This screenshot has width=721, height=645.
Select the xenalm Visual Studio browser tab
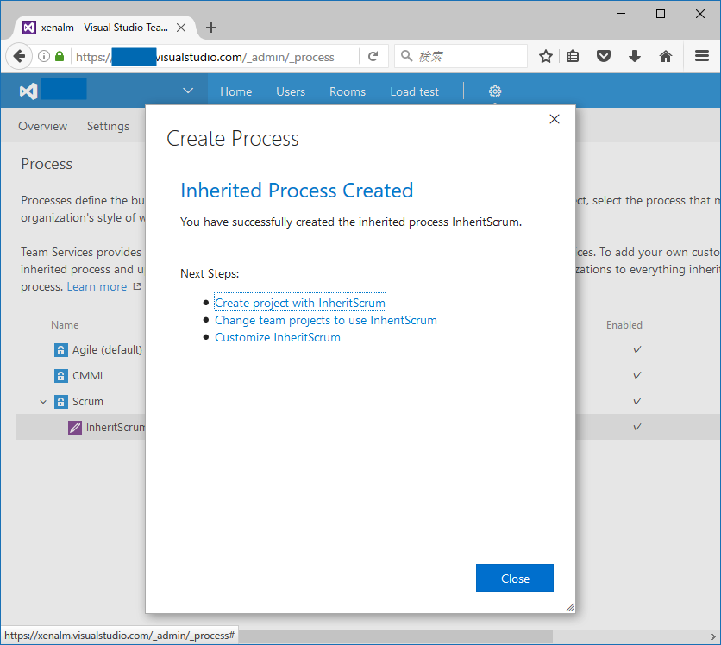click(x=103, y=28)
